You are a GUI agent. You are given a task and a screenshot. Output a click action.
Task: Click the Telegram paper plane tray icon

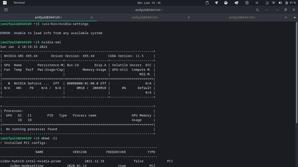216,3
